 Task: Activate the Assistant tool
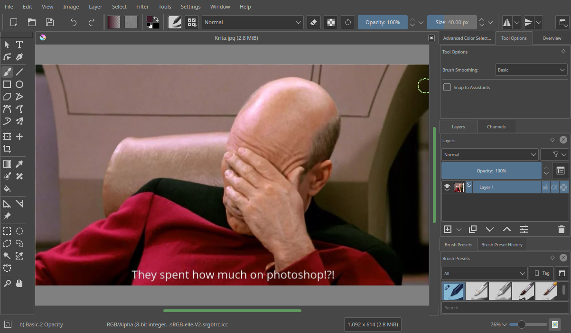point(7,204)
